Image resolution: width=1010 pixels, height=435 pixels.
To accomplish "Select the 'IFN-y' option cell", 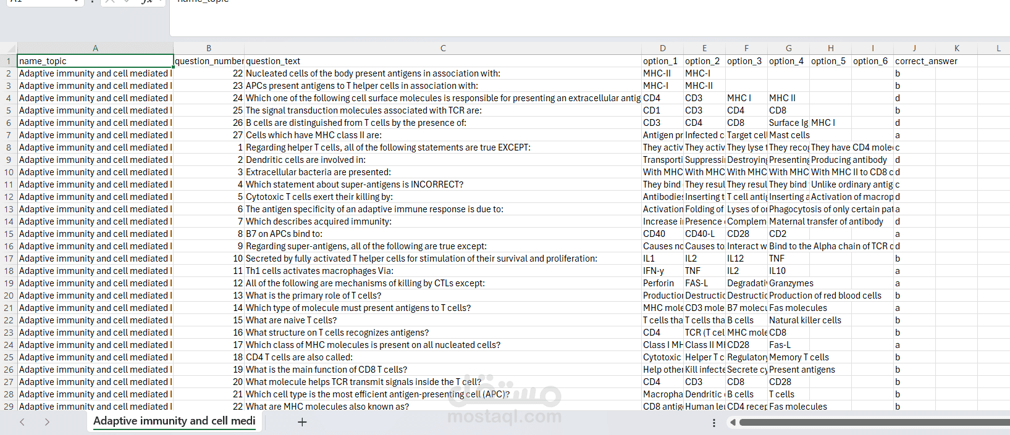I will point(663,271).
